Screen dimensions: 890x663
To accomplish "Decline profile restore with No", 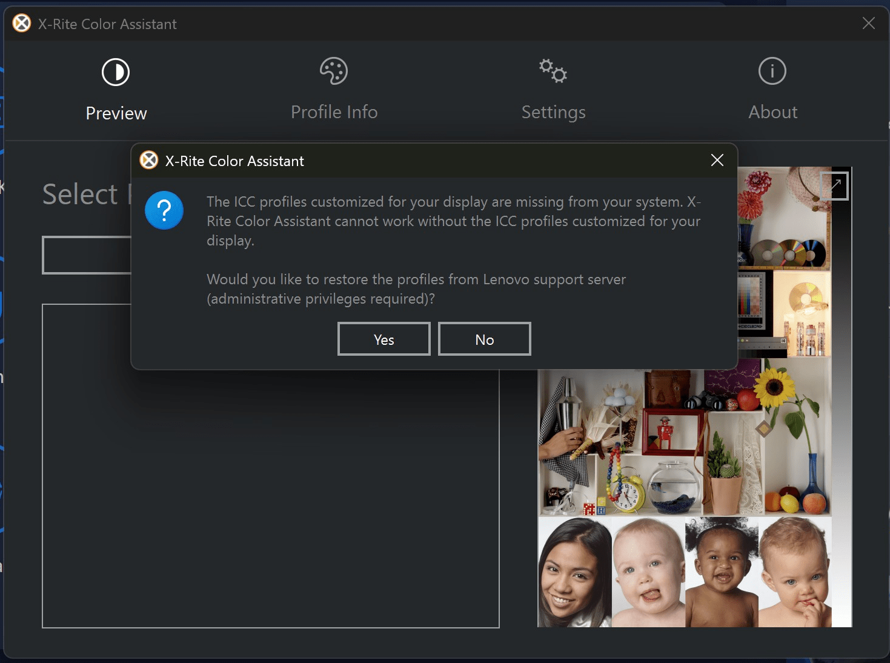I will point(485,339).
